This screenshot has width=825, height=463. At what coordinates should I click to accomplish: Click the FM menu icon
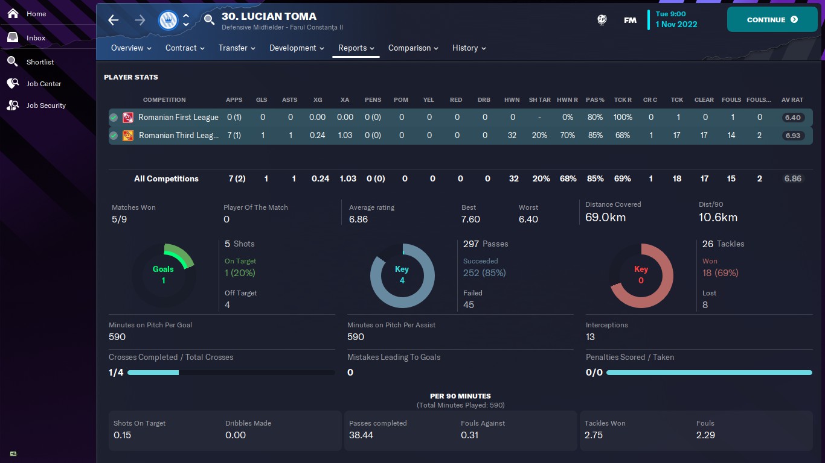(x=630, y=20)
